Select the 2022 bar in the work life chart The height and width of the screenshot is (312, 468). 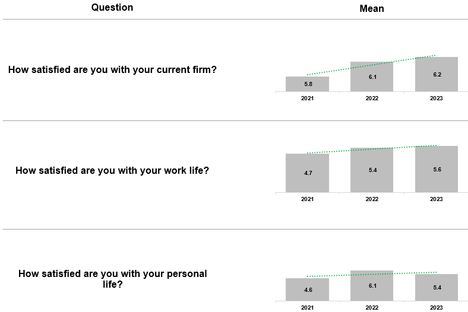pos(372,170)
